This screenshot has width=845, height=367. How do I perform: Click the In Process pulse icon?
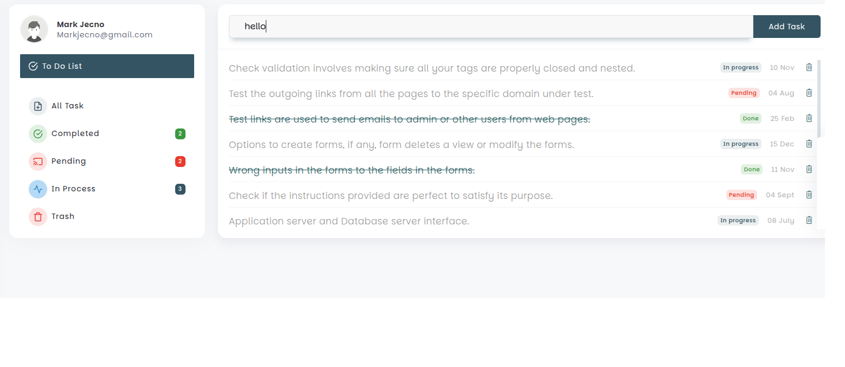tap(38, 189)
